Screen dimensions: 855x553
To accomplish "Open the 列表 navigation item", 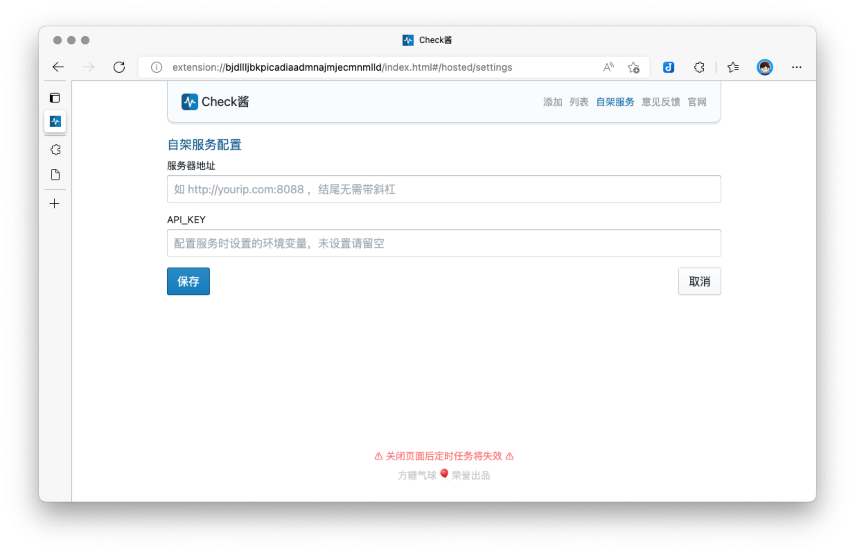I will click(x=579, y=102).
